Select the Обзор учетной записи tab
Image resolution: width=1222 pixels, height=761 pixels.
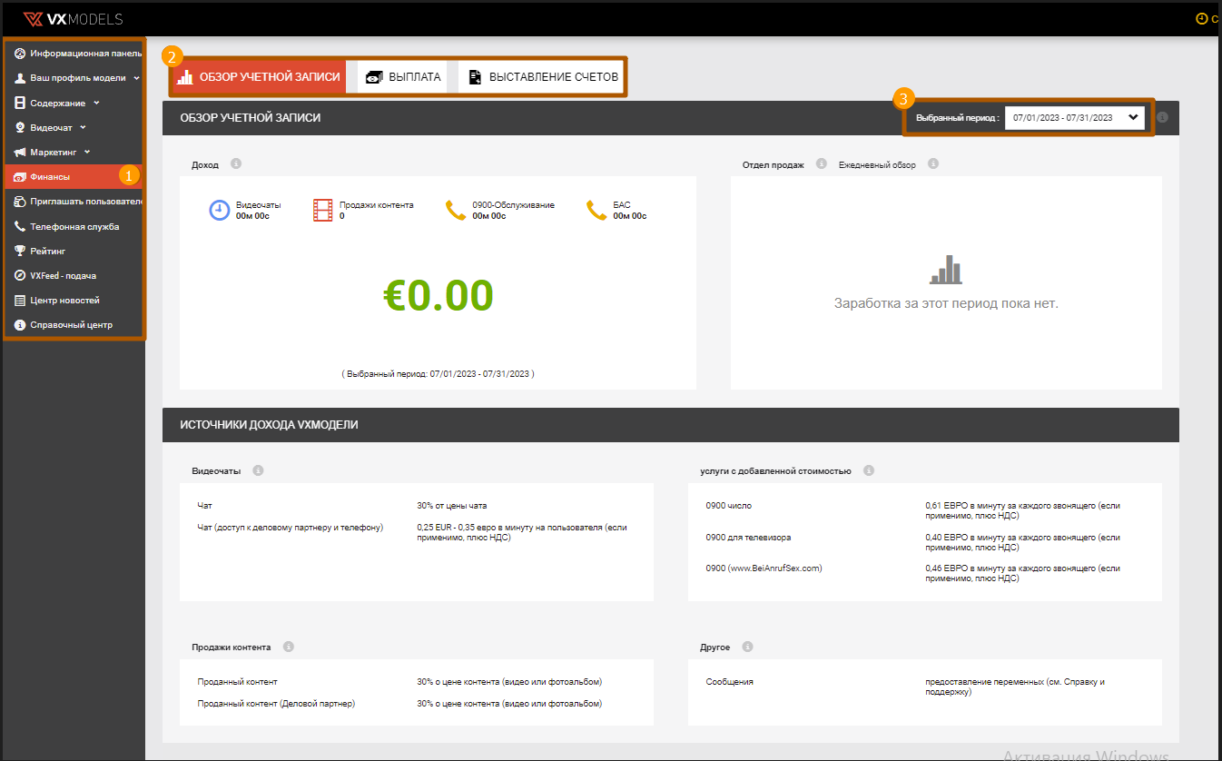click(259, 77)
